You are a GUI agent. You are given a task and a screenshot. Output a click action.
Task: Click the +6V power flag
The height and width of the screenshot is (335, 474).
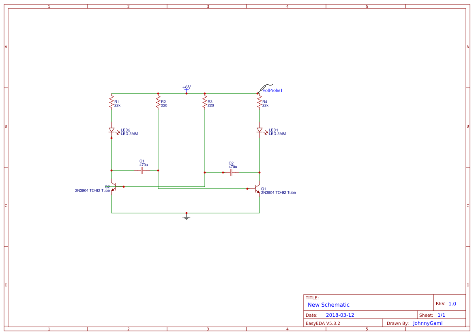(x=187, y=89)
